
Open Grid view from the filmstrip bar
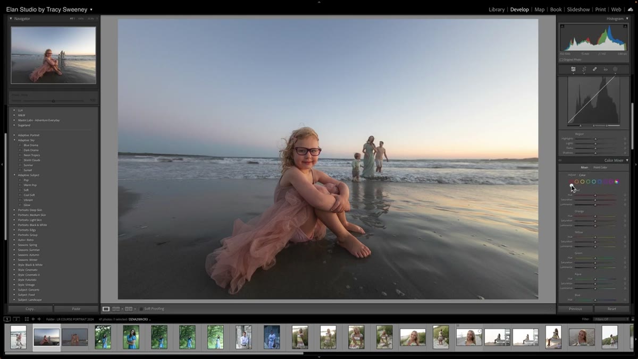[27, 319]
